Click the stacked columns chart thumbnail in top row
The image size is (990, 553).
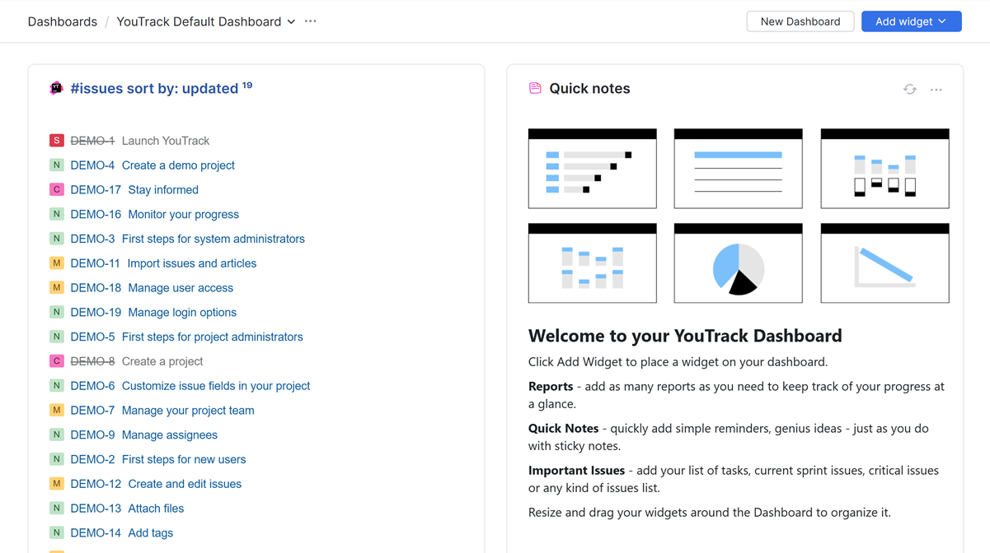click(x=884, y=169)
